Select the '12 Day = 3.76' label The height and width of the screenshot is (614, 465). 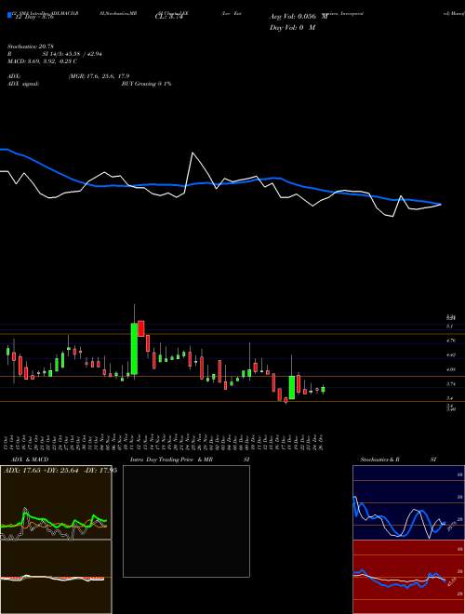[34, 17]
